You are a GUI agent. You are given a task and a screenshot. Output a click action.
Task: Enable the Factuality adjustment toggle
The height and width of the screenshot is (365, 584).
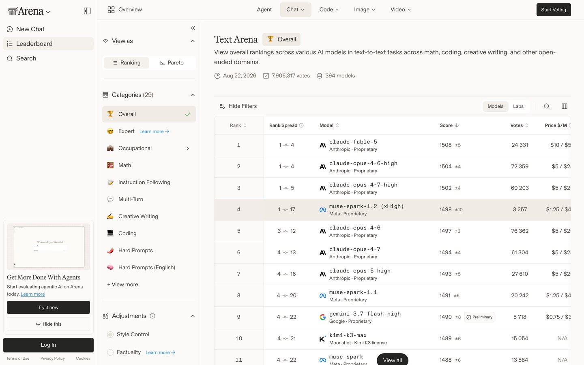click(110, 352)
